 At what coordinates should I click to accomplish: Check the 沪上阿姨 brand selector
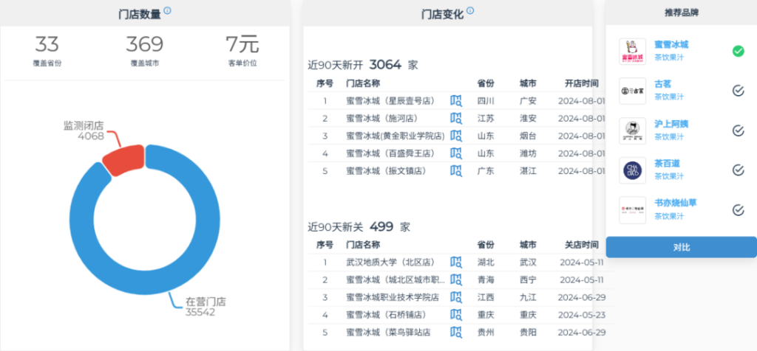(739, 130)
